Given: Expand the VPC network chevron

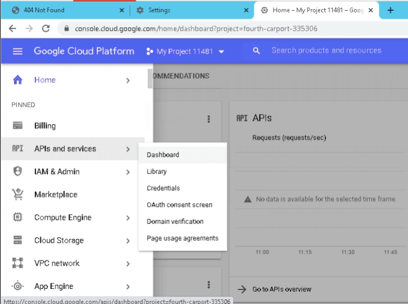Looking at the screenshot, I should click(128, 264).
